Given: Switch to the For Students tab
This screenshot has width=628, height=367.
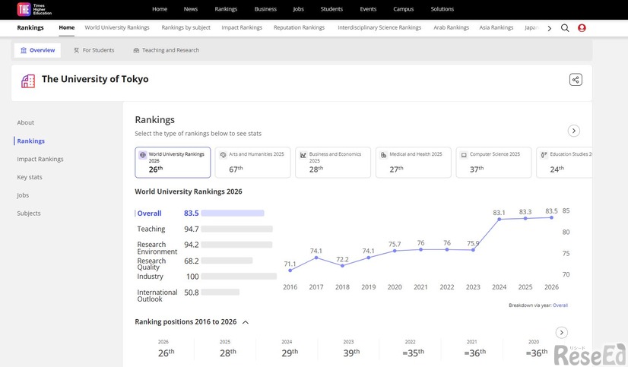Looking at the screenshot, I should pos(94,50).
